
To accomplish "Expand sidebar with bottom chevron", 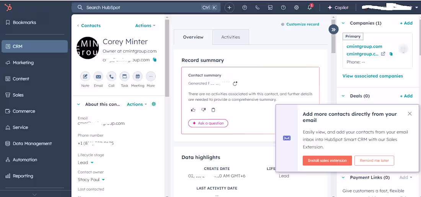I will 34,195.
